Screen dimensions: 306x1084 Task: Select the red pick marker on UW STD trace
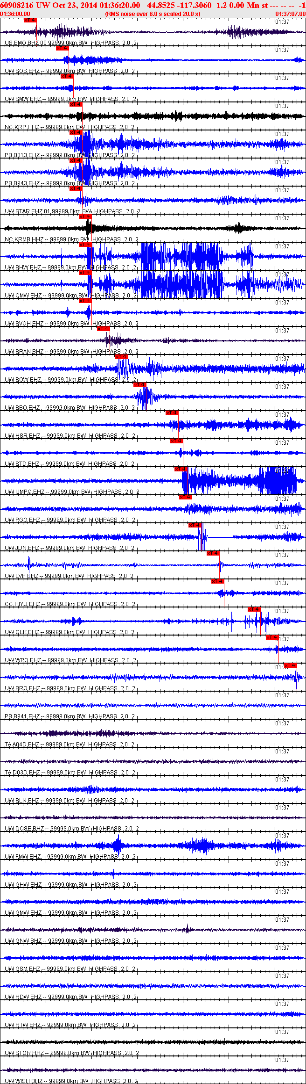point(177,441)
